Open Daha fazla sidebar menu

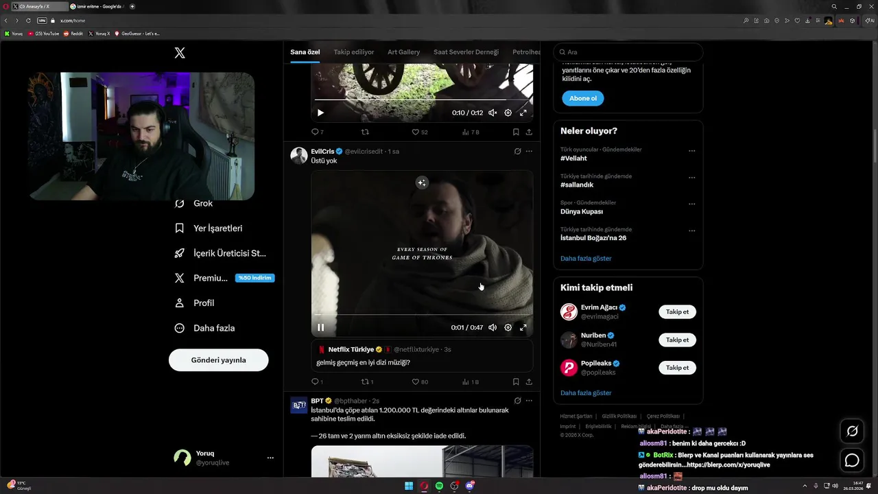coord(204,328)
